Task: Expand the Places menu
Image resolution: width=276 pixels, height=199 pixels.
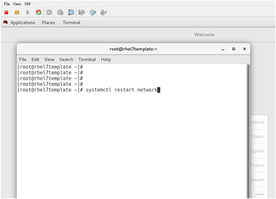Action: [x=48, y=23]
